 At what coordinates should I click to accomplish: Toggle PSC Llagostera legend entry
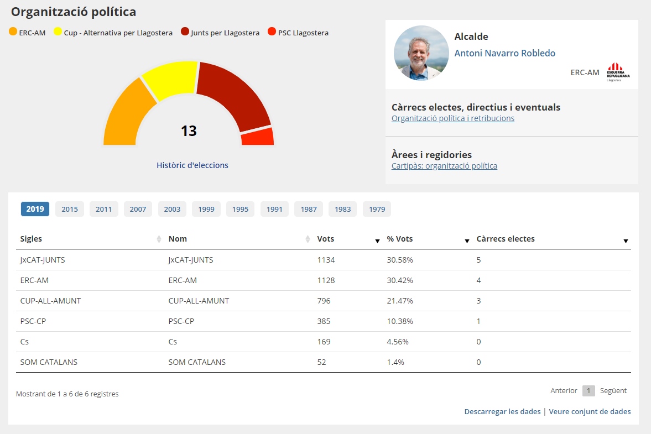[298, 33]
